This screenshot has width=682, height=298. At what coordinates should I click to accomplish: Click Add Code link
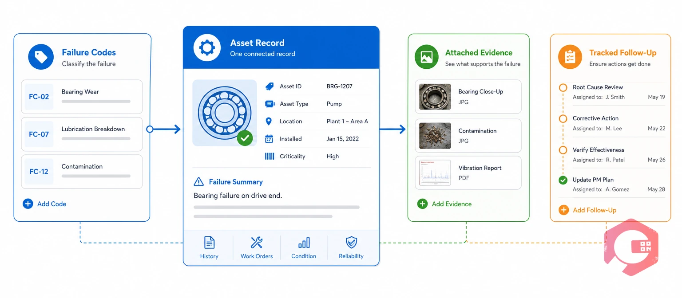pos(52,204)
